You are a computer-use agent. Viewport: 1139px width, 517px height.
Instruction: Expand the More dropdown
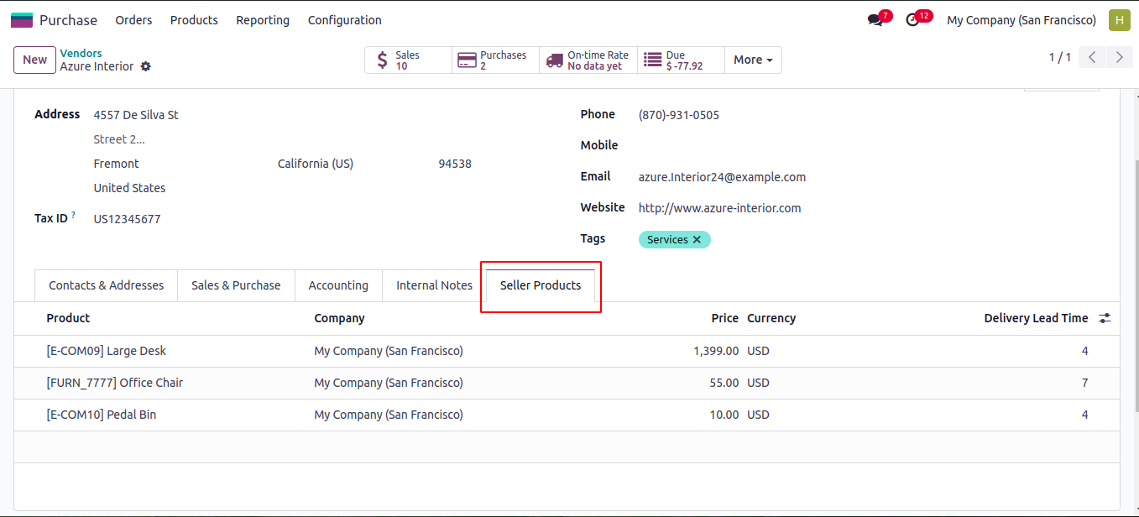(x=753, y=60)
